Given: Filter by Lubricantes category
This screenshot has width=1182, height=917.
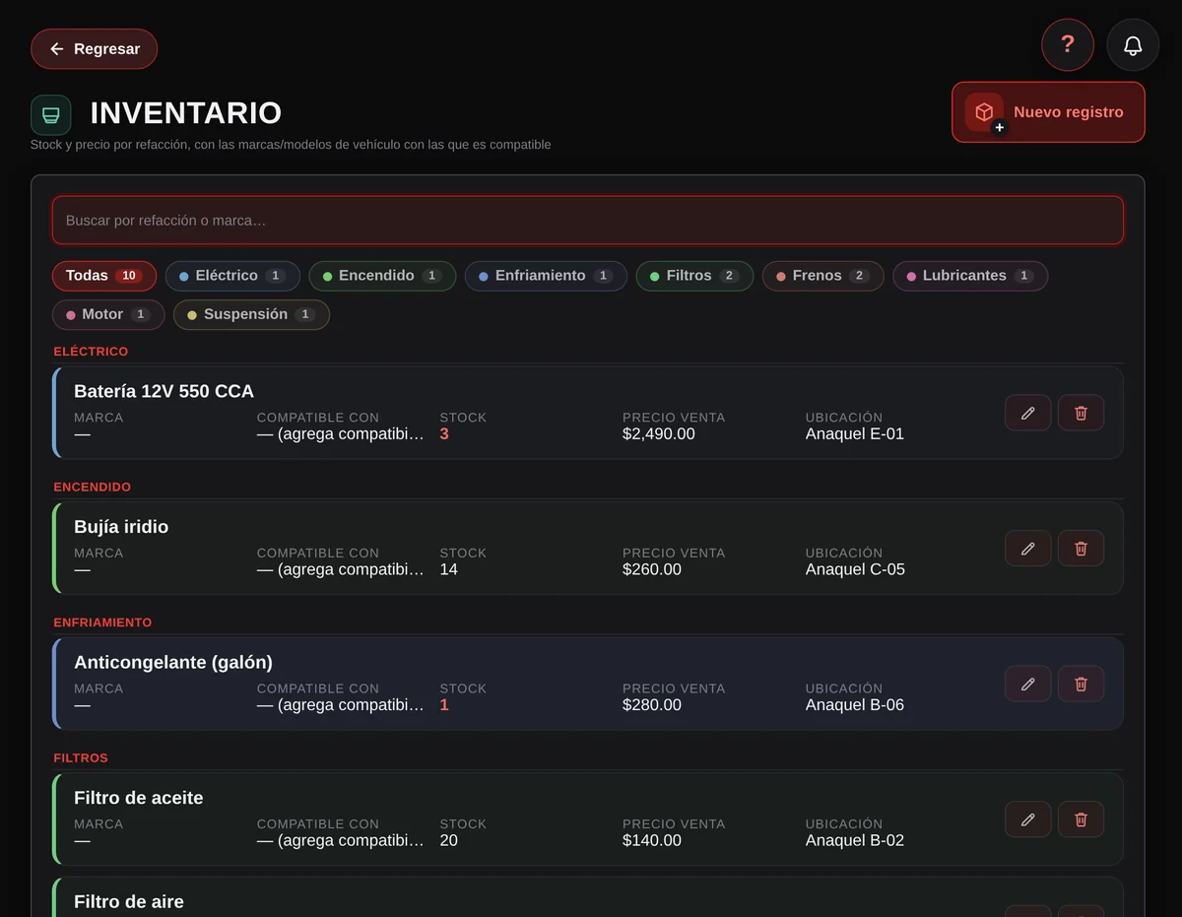Looking at the screenshot, I should [970, 276].
